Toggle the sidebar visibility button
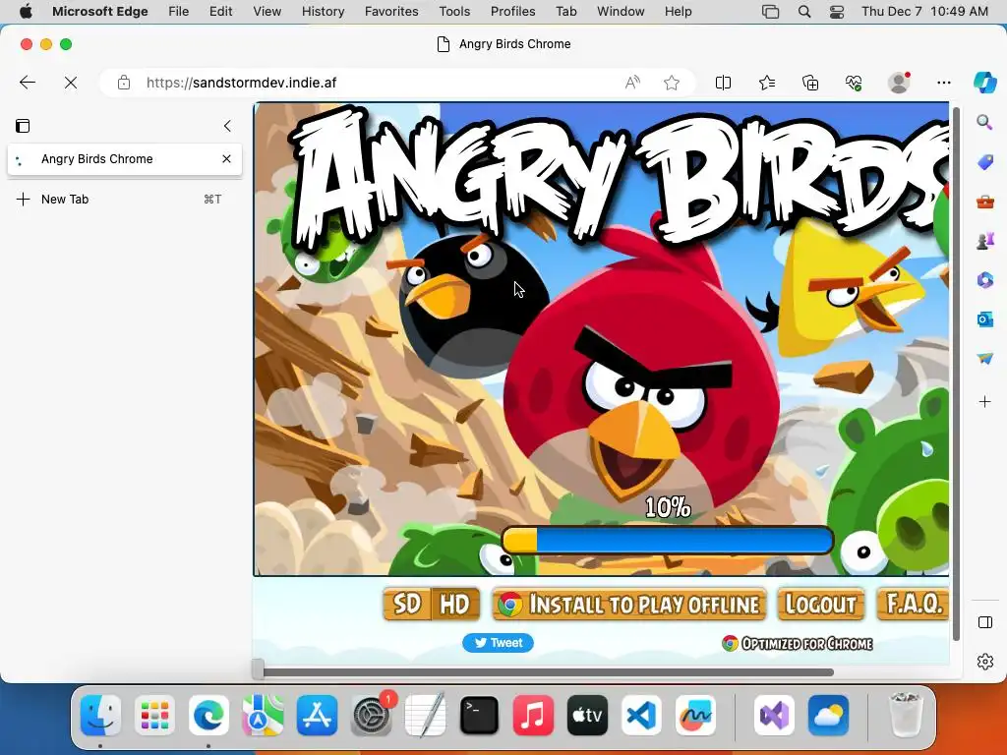 (x=985, y=622)
